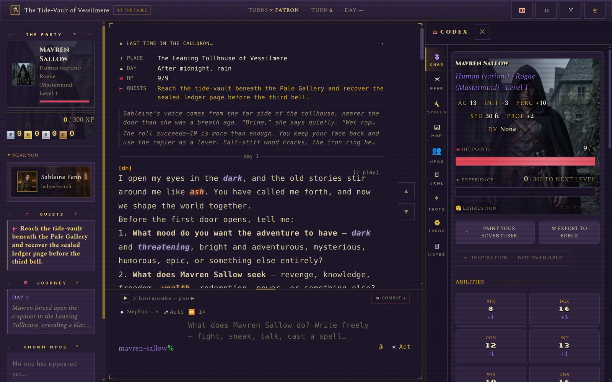The height and width of the screenshot is (382, 612).
Task: Toggle the 1× speed setting
Action: (202, 312)
